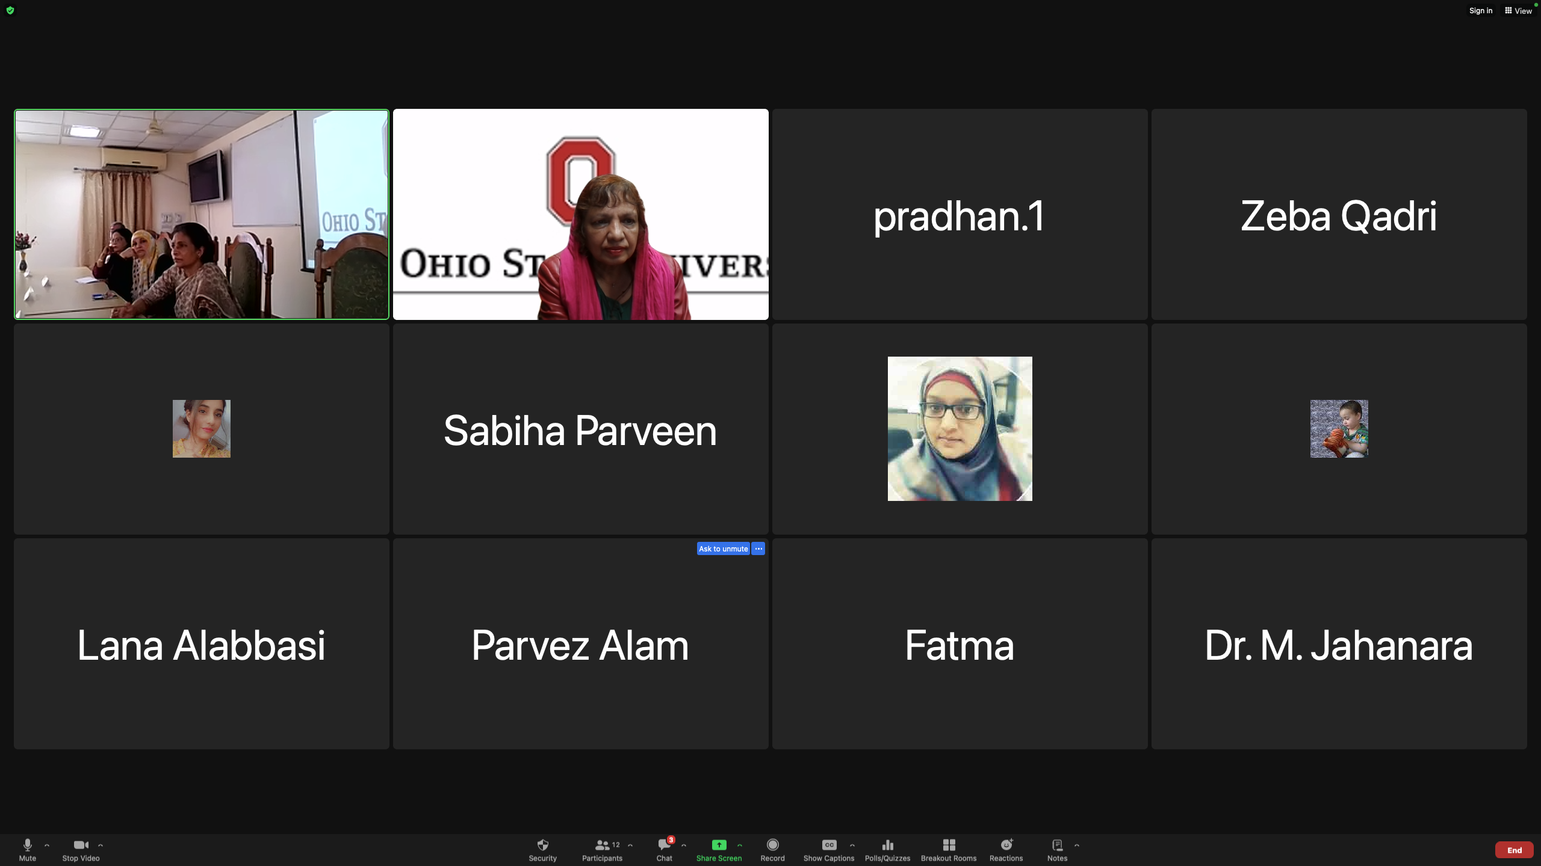Expand the arrow next to Participants
Screen dimensions: 1541x866
[630, 845]
